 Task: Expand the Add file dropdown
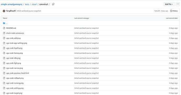169,4
